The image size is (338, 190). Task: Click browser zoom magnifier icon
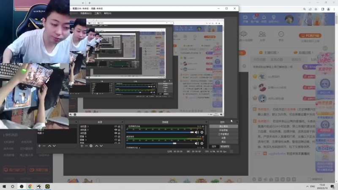[x=304, y=9]
